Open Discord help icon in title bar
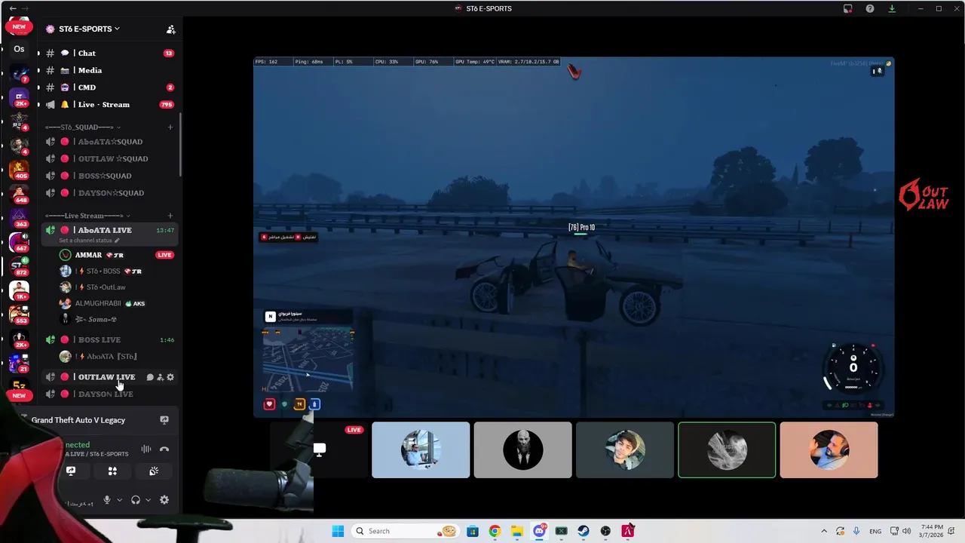The height and width of the screenshot is (543, 965). click(x=870, y=8)
